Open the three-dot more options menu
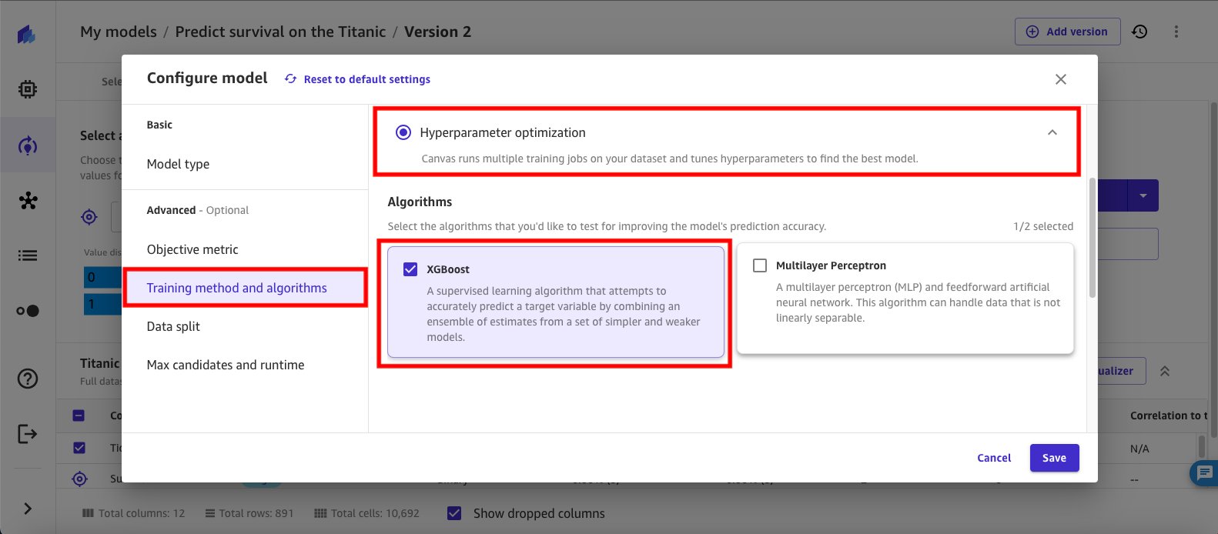 click(1176, 32)
